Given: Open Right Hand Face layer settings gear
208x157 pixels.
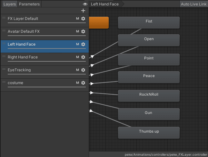Looking at the screenshot, I should [x=83, y=57].
